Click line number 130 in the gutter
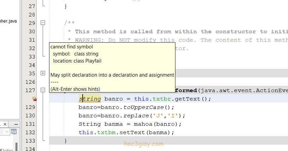The width and height of the screenshot is (288, 151). (x=30, y=115)
